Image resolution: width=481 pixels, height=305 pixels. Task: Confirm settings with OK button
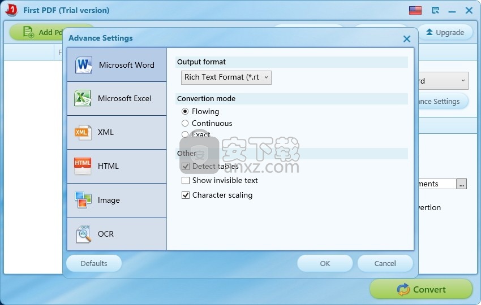[x=325, y=263]
